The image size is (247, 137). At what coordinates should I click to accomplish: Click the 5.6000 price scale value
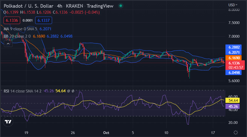[x=234, y=81]
